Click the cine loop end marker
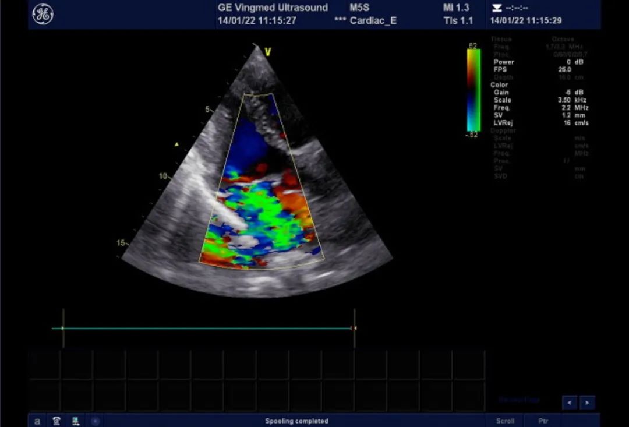The width and height of the screenshot is (629, 427). (x=354, y=329)
